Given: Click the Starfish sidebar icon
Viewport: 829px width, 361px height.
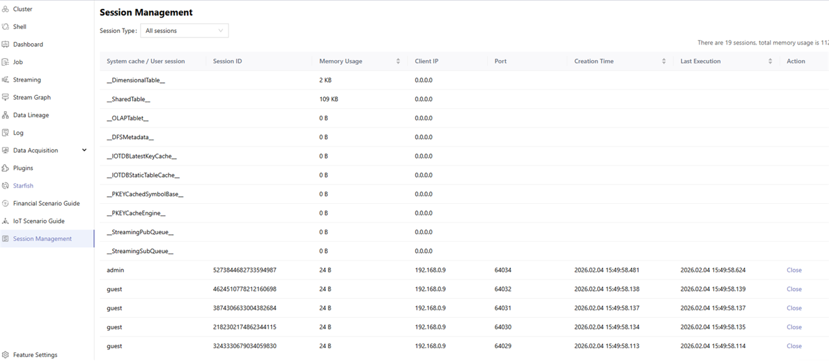Looking at the screenshot, I should 5,186.
